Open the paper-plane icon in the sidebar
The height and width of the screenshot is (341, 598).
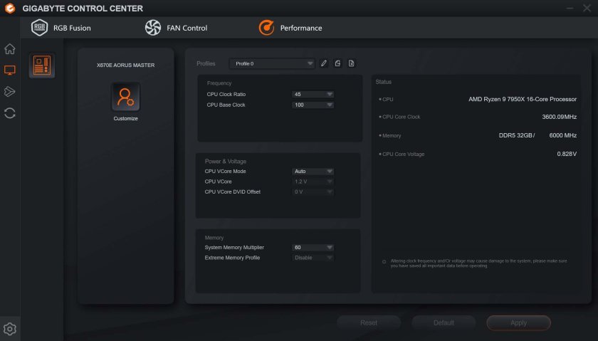point(10,91)
